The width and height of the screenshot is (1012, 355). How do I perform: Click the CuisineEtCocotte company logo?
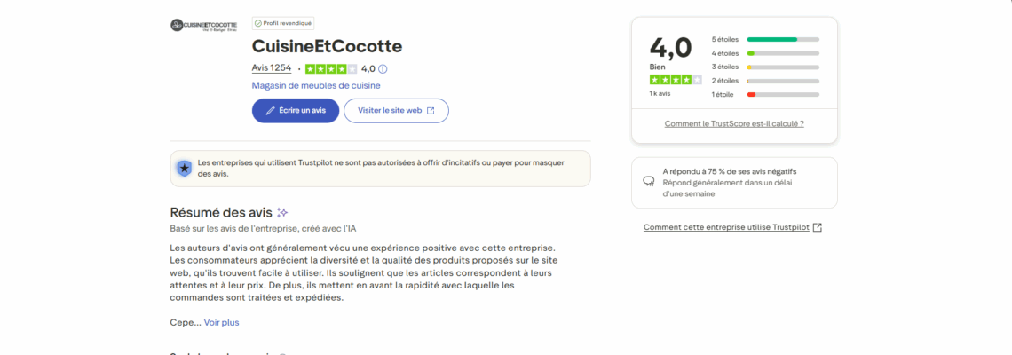pyautogui.click(x=192, y=25)
